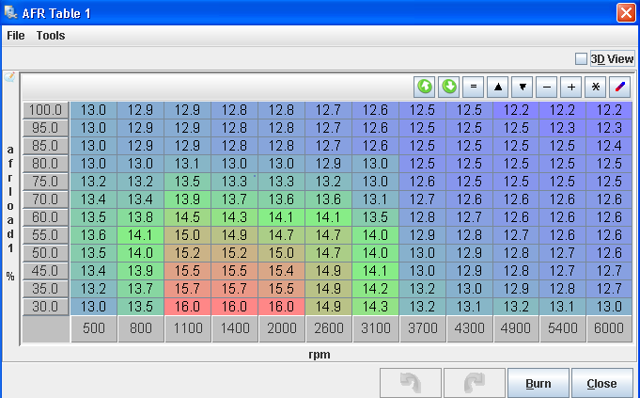Click the green down-arrow decrement icon
Screen dimensions: 640x398
click(x=449, y=87)
